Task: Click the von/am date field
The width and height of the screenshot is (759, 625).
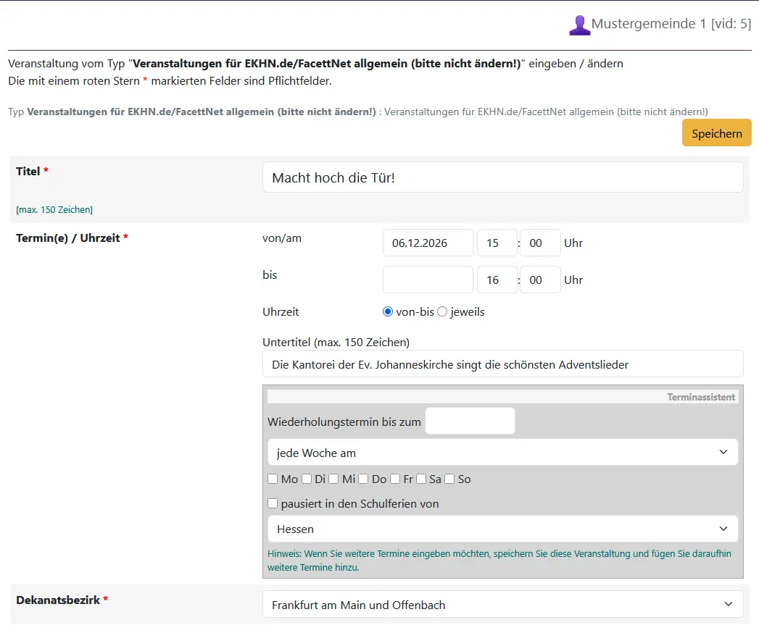Action: pos(428,243)
